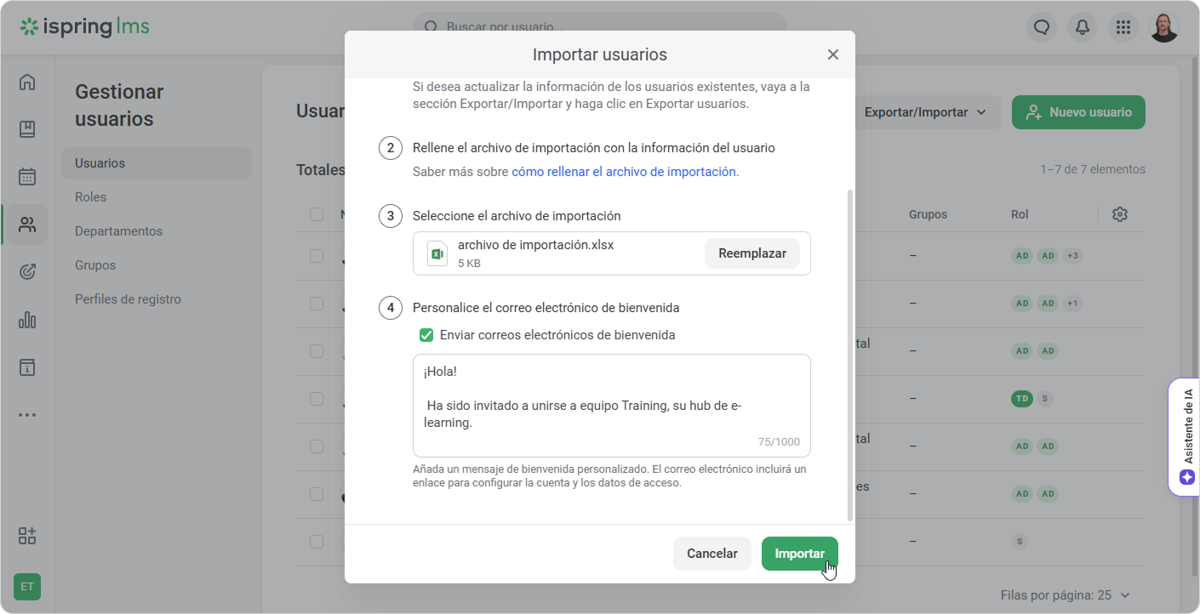The height and width of the screenshot is (614, 1200).
Task: Open the Home icon in sidebar
Action: point(27,82)
